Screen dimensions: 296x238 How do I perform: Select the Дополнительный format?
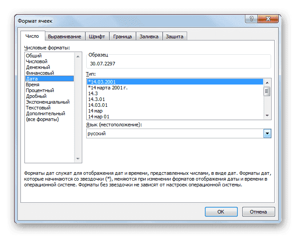49,113
